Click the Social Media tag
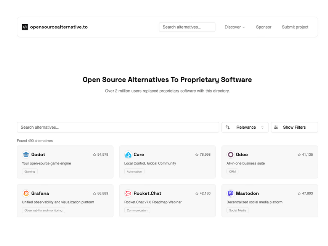Image resolution: width=328 pixels, height=246 pixels. click(237, 210)
